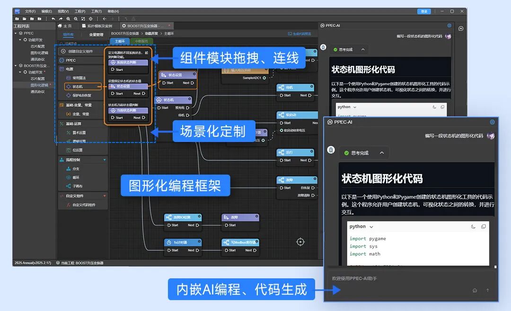Click the locate-center target icon in toolbar

click(90, 19)
